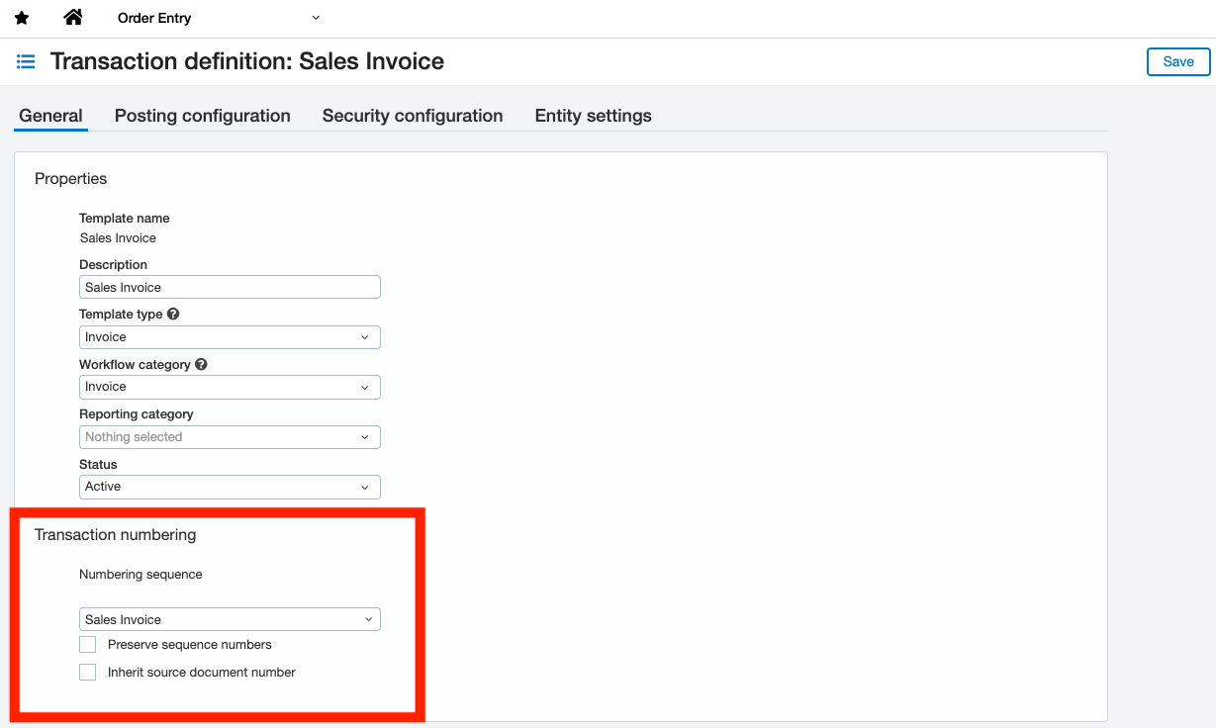Go to the home icon
This screenshot has height=728, width=1216.
tap(73, 18)
